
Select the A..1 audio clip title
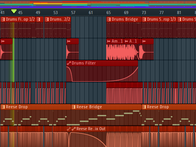point(133,41)
